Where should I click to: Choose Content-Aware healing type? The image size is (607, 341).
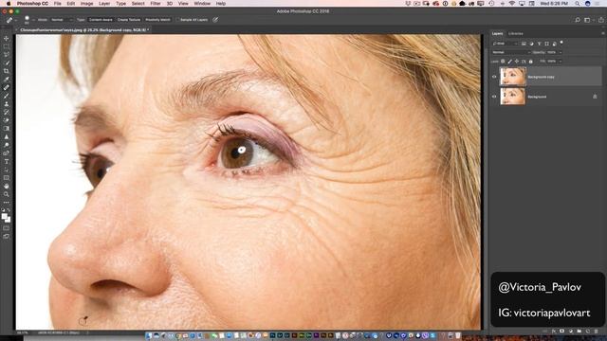101,20
